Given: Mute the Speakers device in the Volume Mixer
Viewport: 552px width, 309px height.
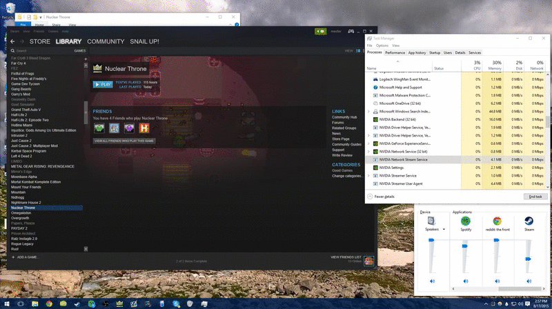Looking at the screenshot, I should pyautogui.click(x=433, y=281).
